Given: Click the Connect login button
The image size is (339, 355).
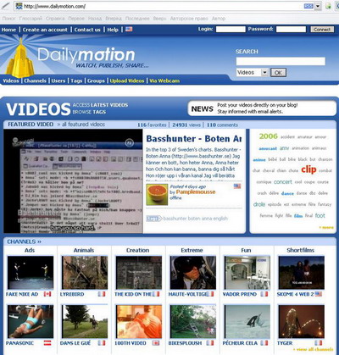Looking at the screenshot, I should 322,30.
